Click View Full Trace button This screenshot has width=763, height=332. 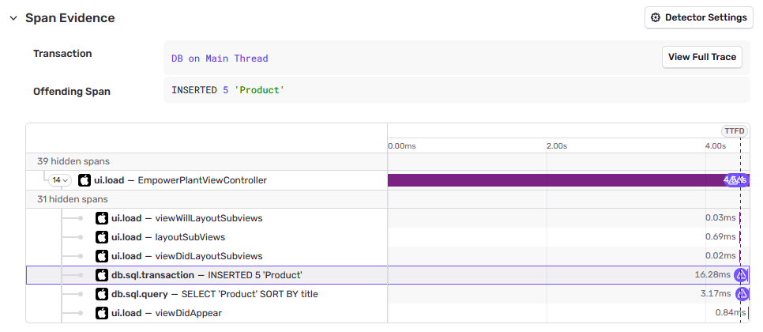click(x=701, y=57)
